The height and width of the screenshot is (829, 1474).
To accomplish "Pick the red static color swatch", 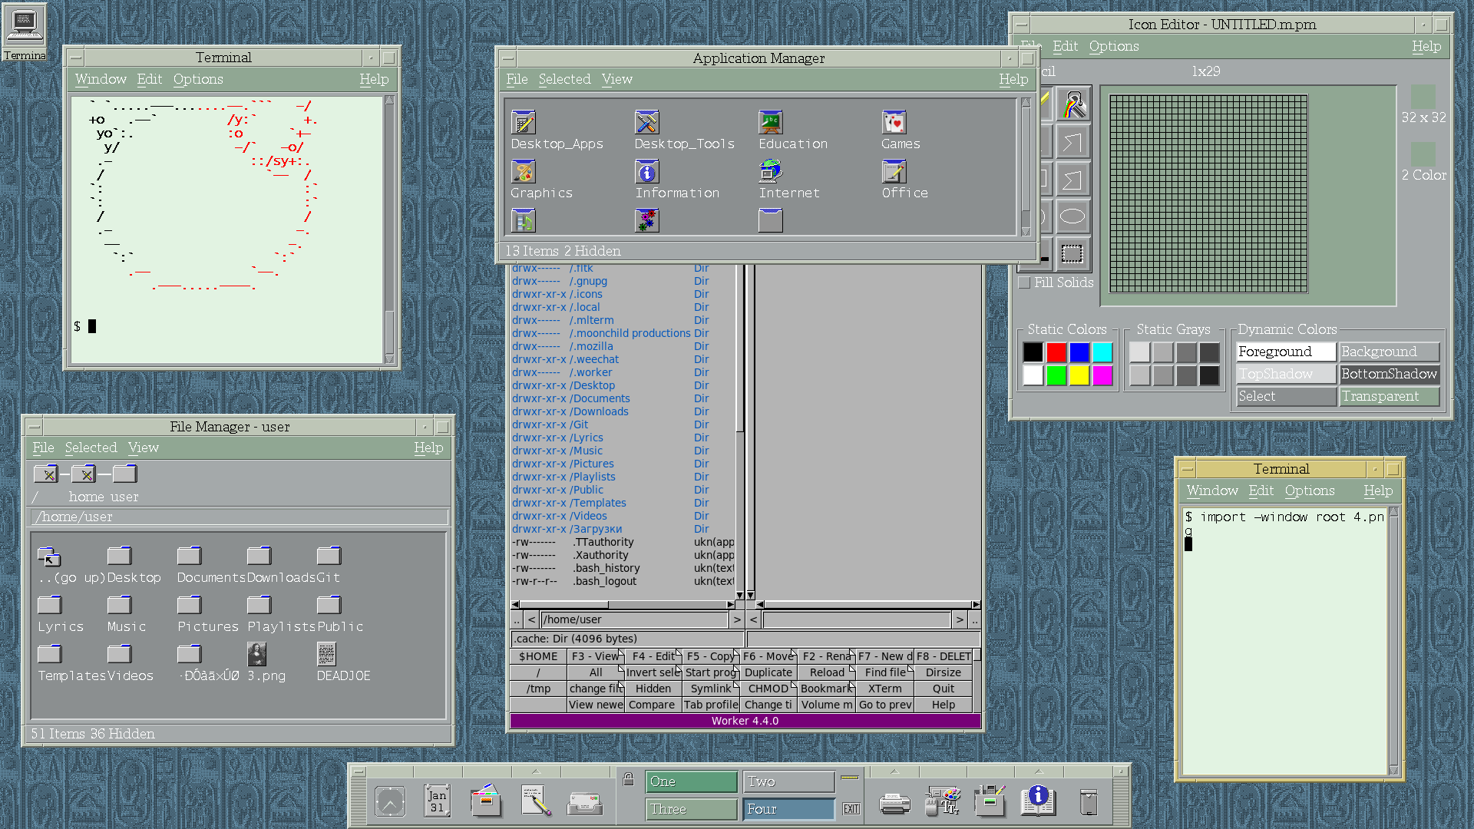I will tap(1056, 352).
